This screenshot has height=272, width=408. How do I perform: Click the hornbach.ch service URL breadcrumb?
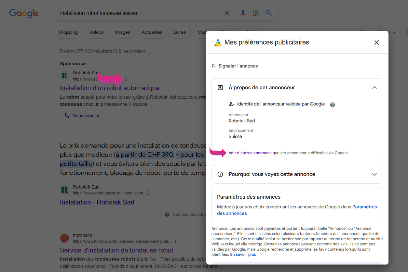pos(122,241)
